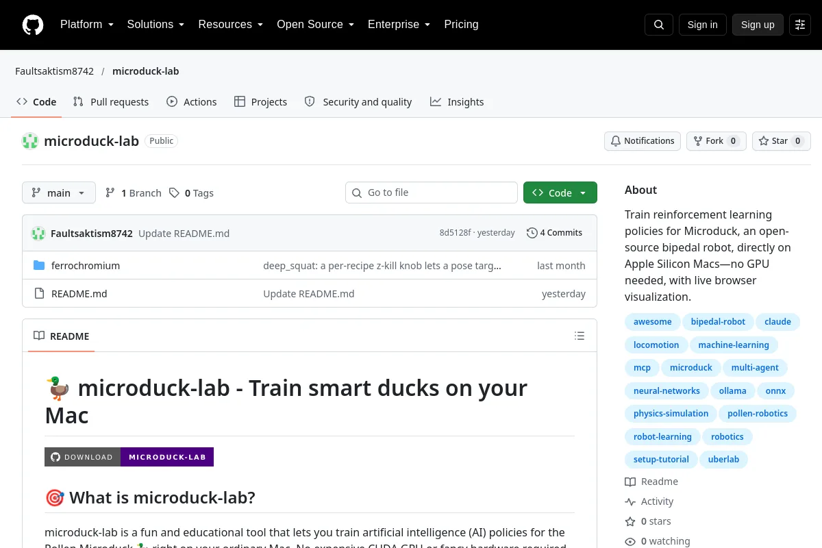
Task: Click the Download microduck-lab badge
Action: [x=129, y=457]
